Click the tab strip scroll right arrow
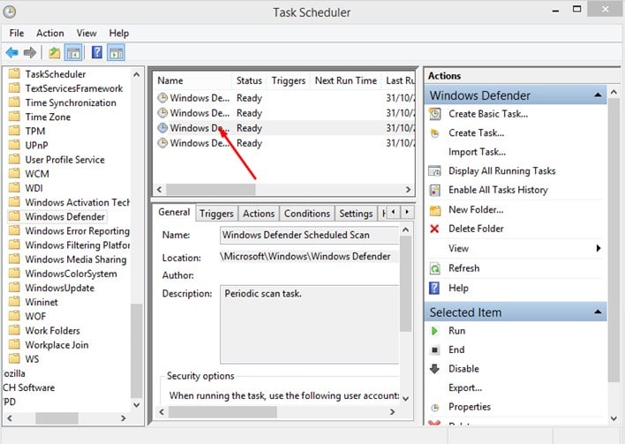 [x=407, y=212]
